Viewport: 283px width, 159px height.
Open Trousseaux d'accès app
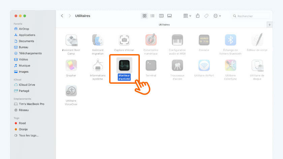pyautogui.click(x=177, y=65)
